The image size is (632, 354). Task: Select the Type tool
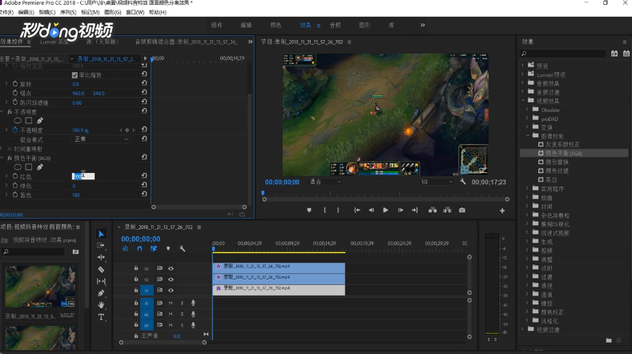point(101,317)
